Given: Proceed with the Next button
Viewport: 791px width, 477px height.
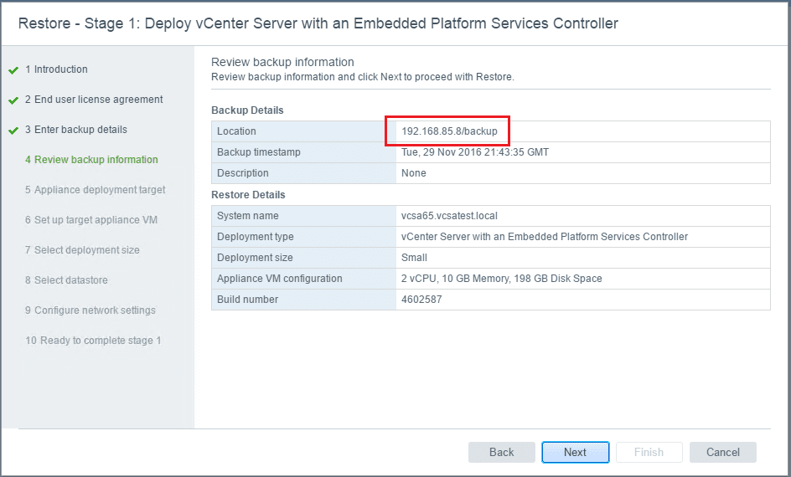Looking at the screenshot, I should 575,452.
